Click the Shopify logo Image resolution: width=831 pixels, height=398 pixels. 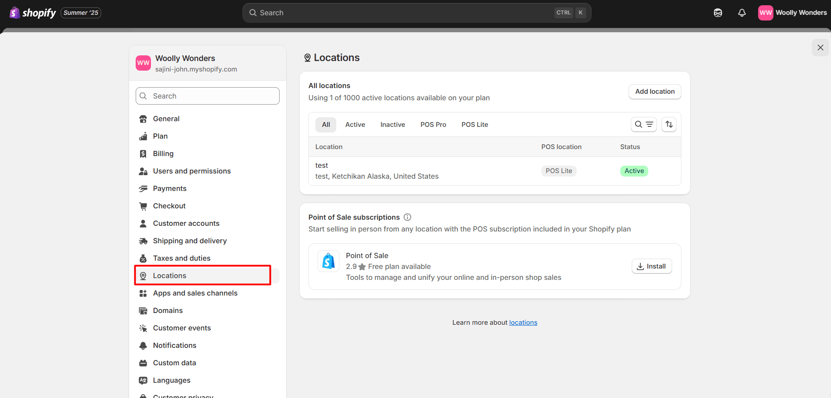[x=33, y=13]
